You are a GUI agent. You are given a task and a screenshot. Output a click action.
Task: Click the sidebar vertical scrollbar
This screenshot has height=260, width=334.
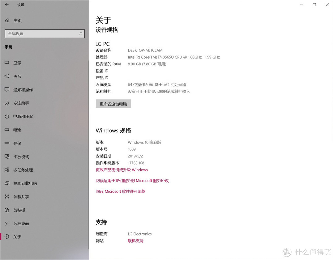click(x=88, y=155)
